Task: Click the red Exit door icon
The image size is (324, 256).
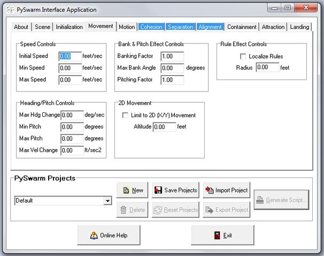Action: click(217, 235)
